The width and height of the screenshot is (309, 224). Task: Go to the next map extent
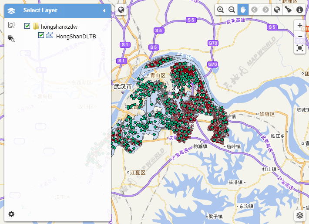point(265,10)
